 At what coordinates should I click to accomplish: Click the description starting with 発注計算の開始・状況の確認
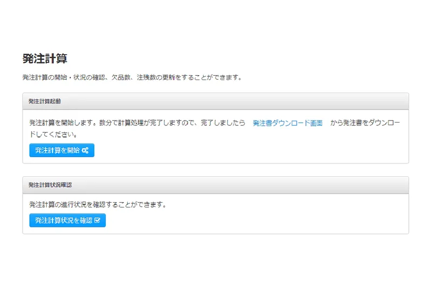coord(133,77)
